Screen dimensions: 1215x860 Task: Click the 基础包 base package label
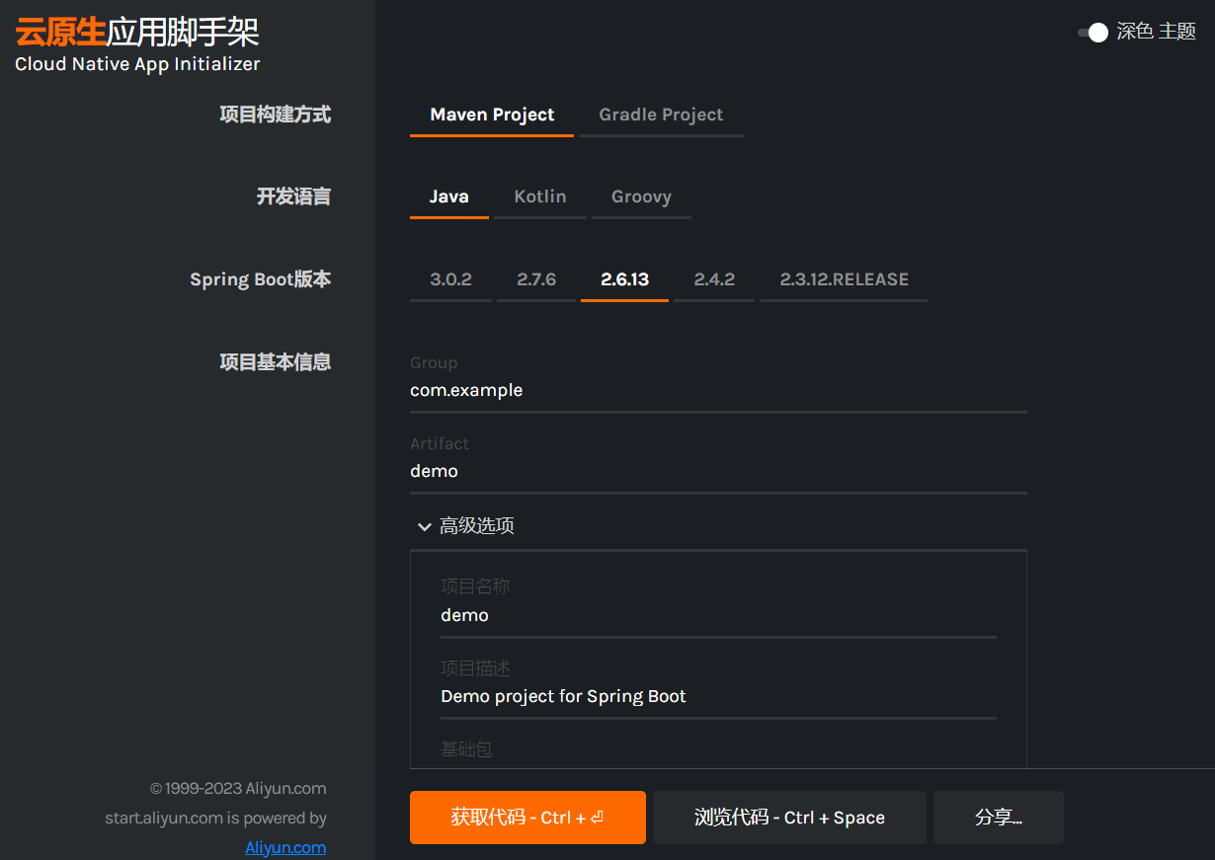(x=466, y=749)
